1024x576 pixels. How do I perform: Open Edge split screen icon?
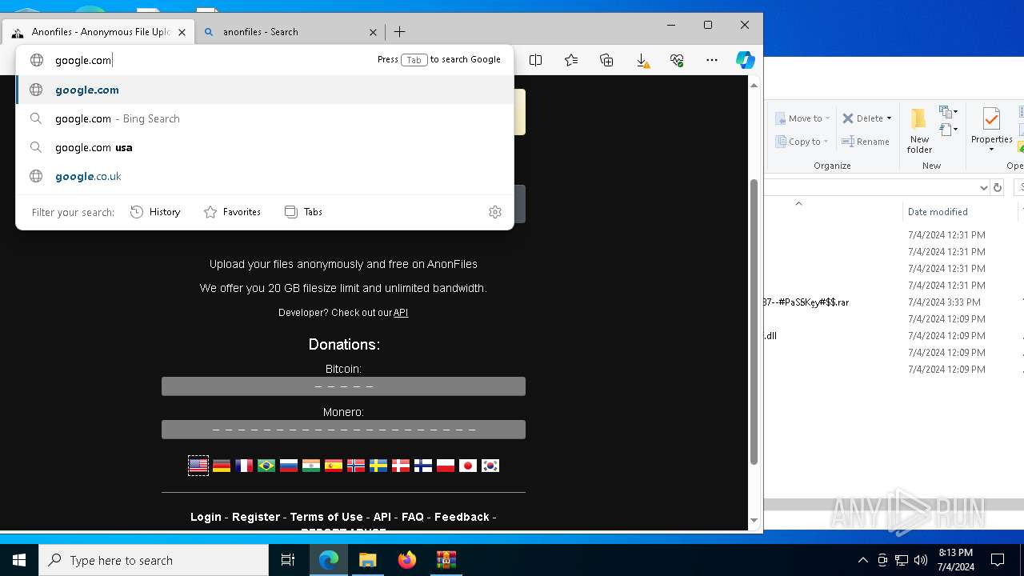[x=536, y=60]
